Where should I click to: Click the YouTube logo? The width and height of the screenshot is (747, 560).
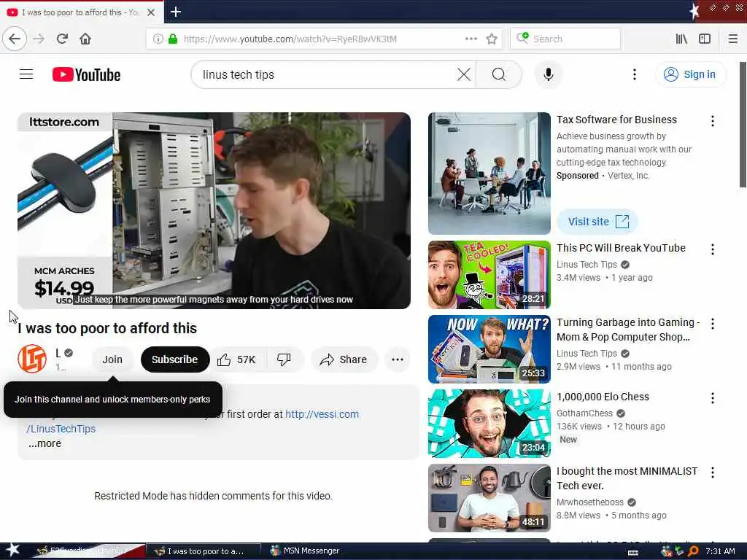pos(87,75)
